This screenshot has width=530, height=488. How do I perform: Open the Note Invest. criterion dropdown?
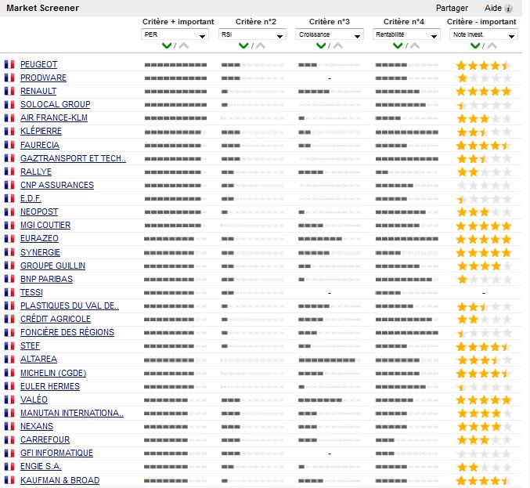coord(483,34)
